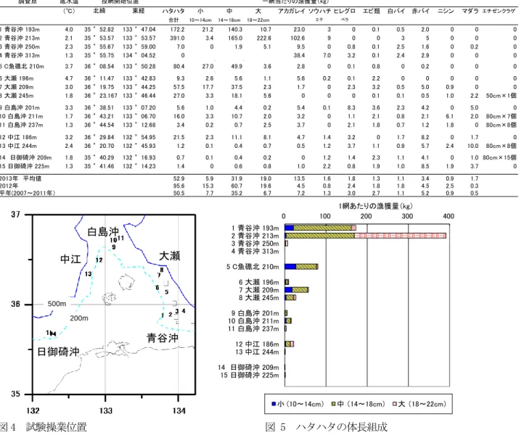524x435 pixels.
Task: Click the 白島沖 label on the map
Action: (x=103, y=232)
